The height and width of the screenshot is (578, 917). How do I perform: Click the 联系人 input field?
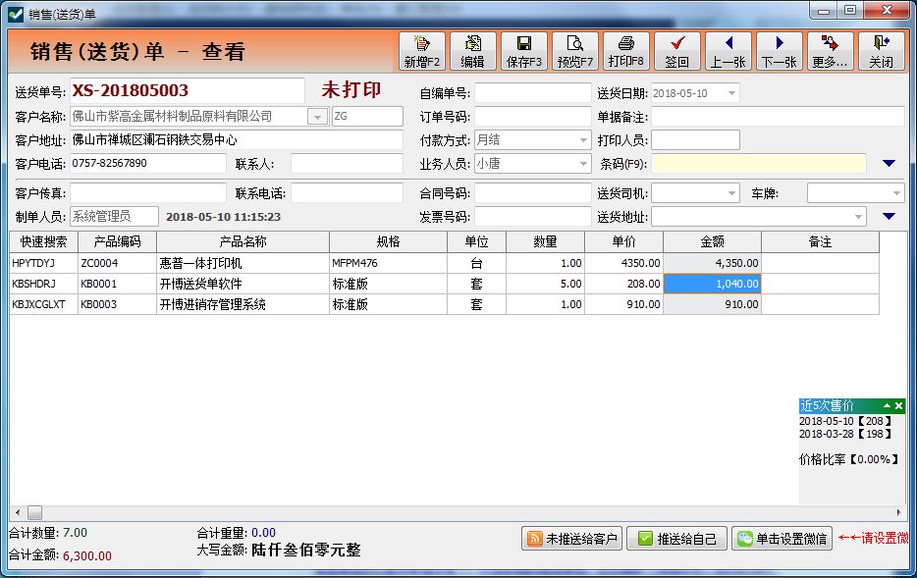click(x=347, y=164)
